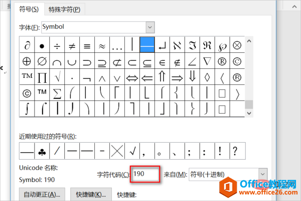Select the circled plus ⊕ symbol
Viewport: 301px width, 201px height.
point(27,61)
